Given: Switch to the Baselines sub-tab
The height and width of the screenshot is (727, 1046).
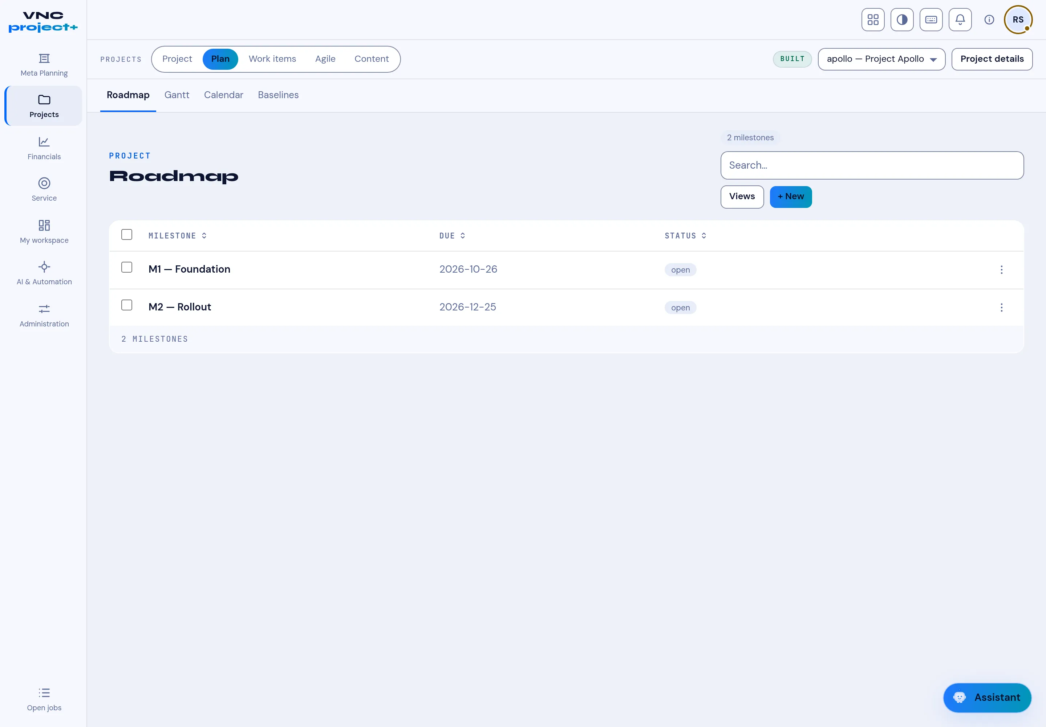Looking at the screenshot, I should pos(278,95).
